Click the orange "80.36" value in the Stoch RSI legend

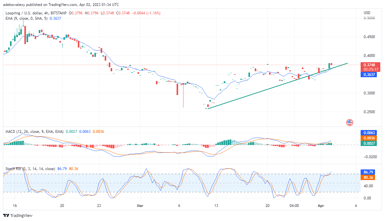coord(73,169)
